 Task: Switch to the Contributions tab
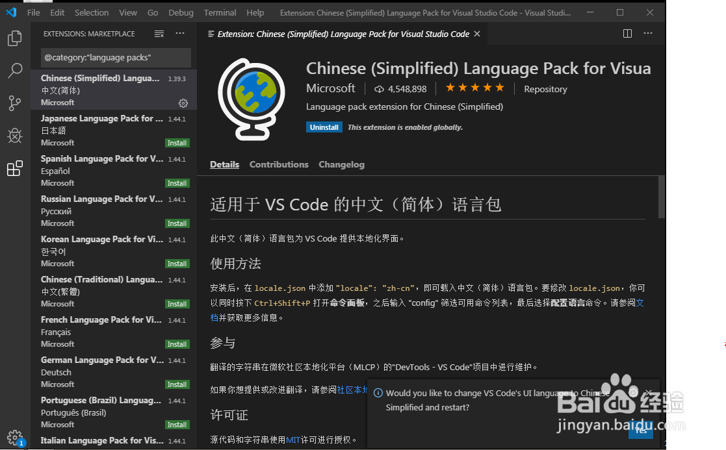tap(279, 164)
